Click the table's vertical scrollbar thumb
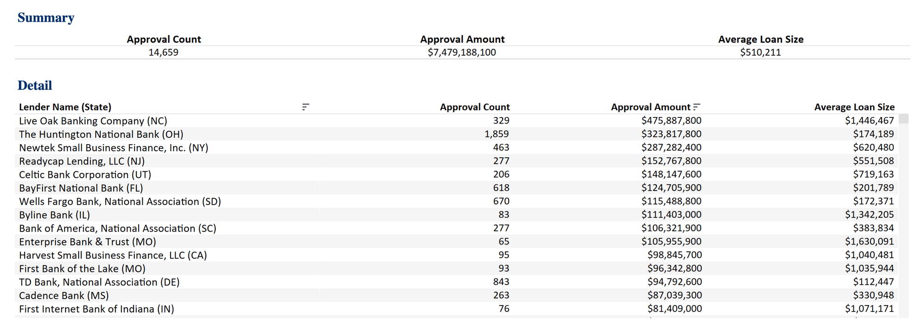Image resolution: width=924 pixels, height=323 pixels. (x=904, y=119)
